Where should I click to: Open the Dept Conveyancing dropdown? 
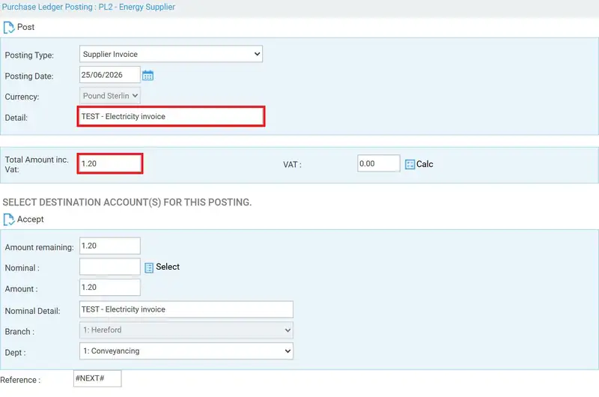[186, 351]
